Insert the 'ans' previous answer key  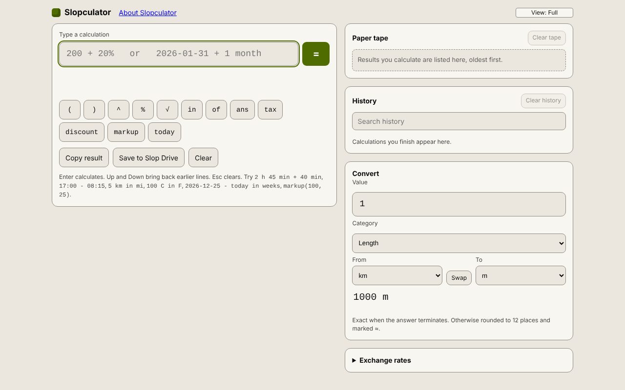[242, 110]
